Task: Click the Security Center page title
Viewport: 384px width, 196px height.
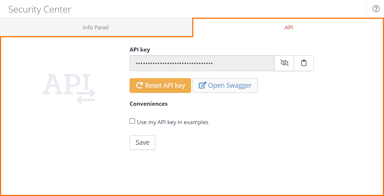Action: coord(40,9)
